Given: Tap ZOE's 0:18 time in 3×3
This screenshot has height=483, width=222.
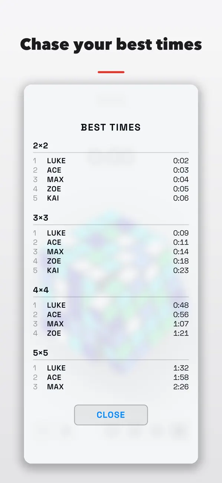Looking at the screenshot, I should point(181,261).
